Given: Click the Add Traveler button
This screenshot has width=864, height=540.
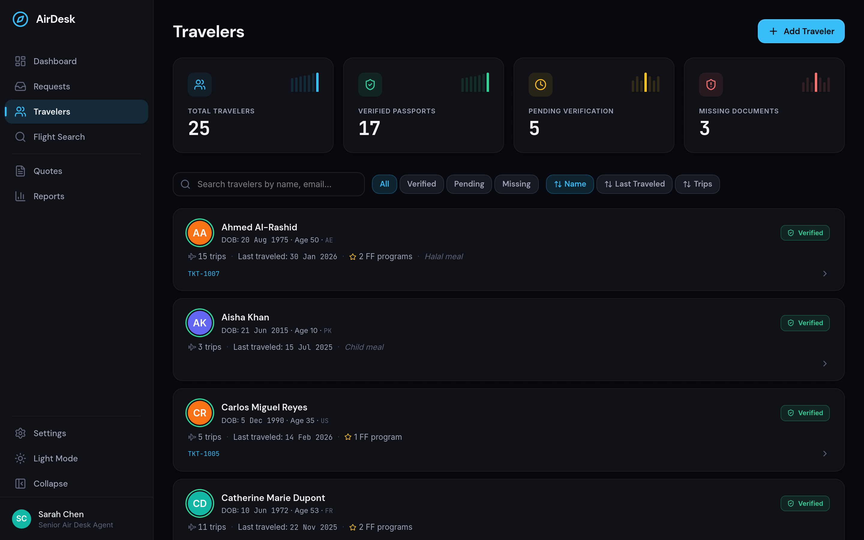Looking at the screenshot, I should (801, 31).
